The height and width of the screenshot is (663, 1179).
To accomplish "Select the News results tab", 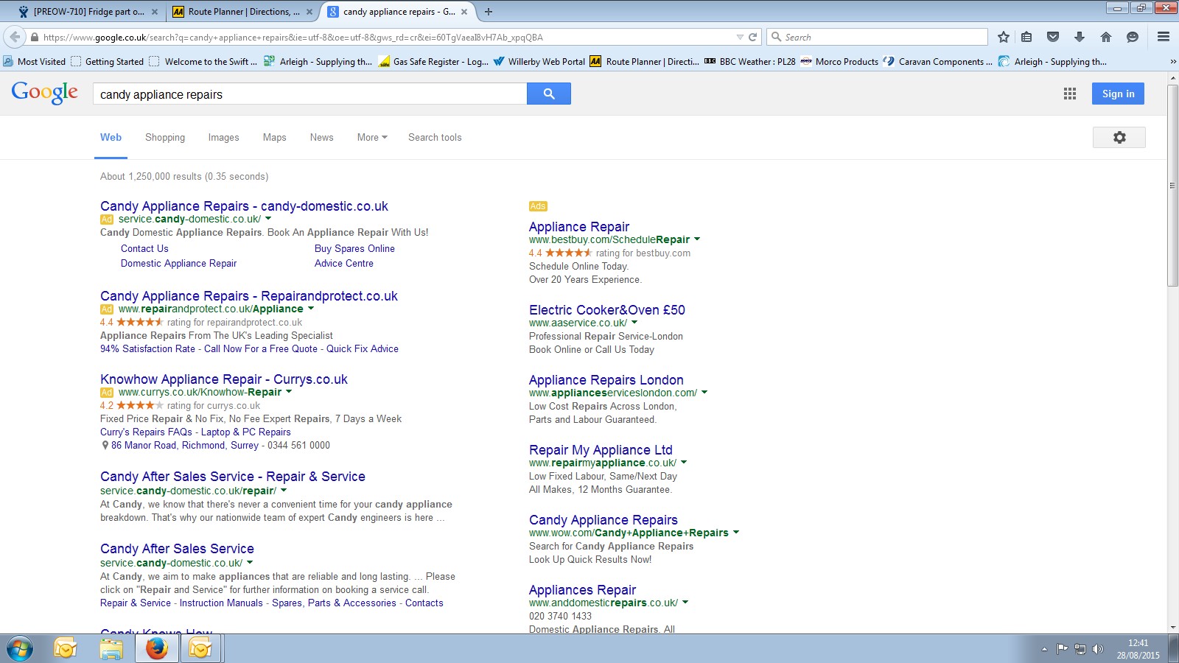I will coord(321,138).
